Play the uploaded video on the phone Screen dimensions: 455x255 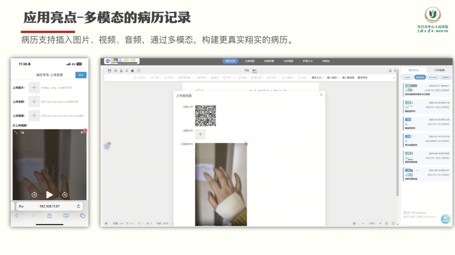pos(49,195)
